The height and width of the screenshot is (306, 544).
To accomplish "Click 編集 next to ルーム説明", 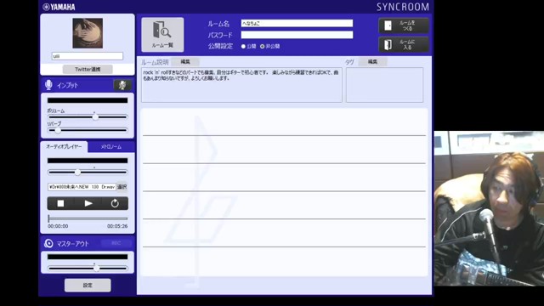I will [185, 62].
